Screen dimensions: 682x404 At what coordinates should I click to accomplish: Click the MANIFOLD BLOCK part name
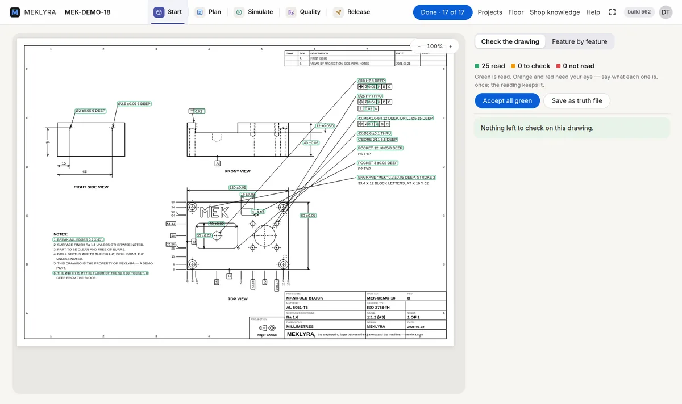click(305, 298)
